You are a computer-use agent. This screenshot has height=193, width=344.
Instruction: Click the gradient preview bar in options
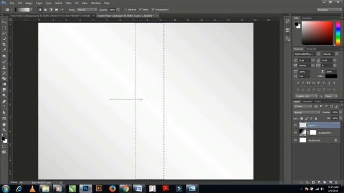[x=22, y=10]
